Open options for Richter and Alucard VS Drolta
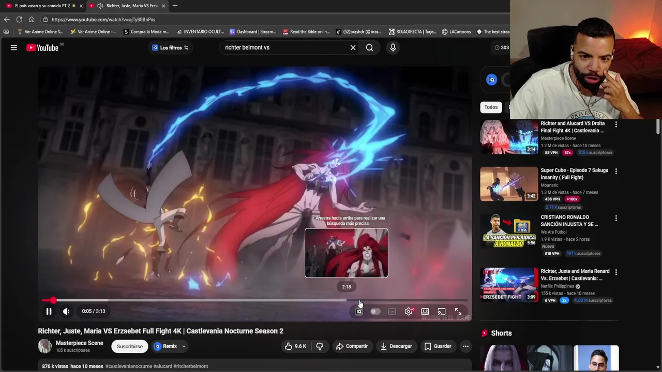This screenshot has height=372, width=662. tap(616, 124)
